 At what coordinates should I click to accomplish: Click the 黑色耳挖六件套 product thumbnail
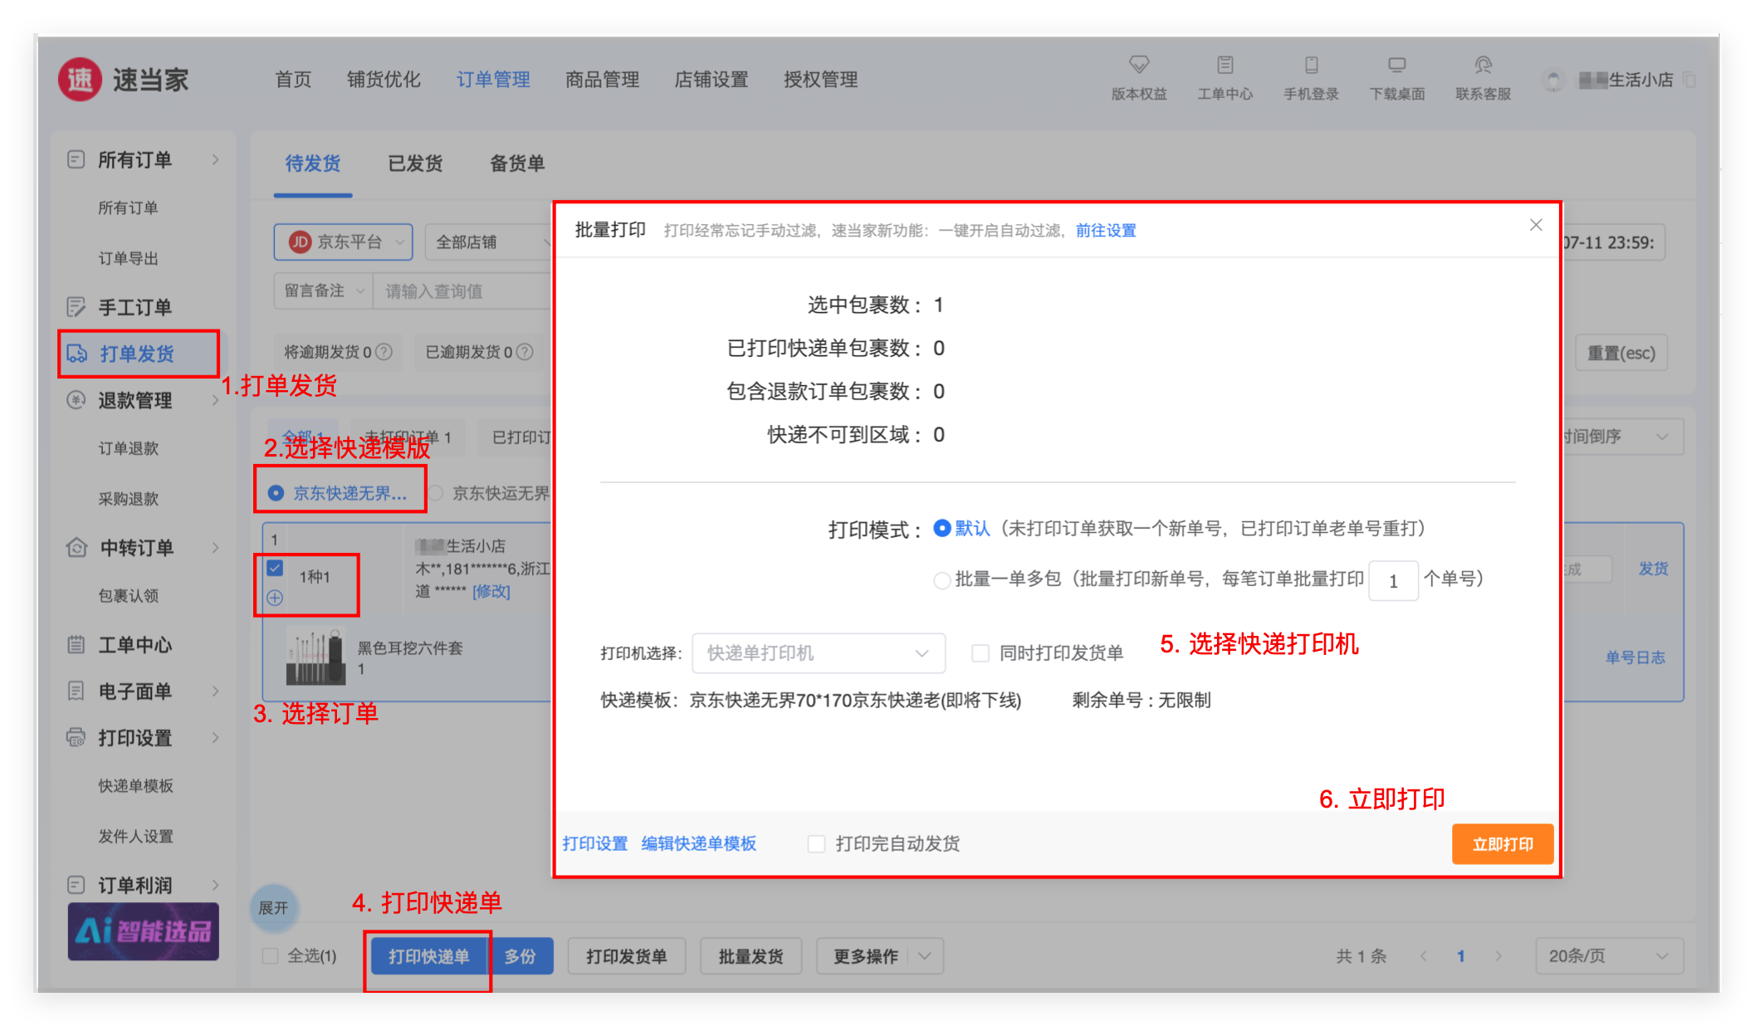pyautogui.click(x=315, y=657)
